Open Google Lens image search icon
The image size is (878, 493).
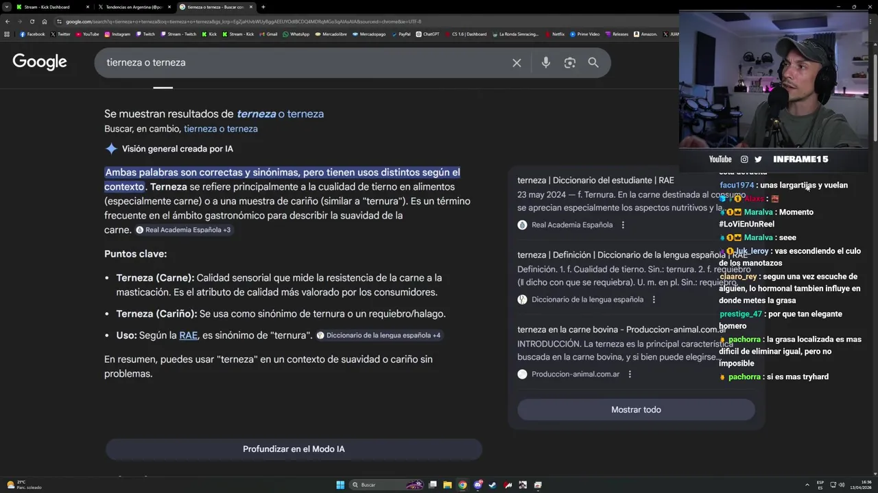(x=569, y=62)
